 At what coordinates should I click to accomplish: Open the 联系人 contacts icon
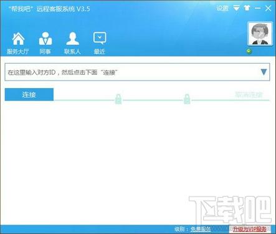72,39
